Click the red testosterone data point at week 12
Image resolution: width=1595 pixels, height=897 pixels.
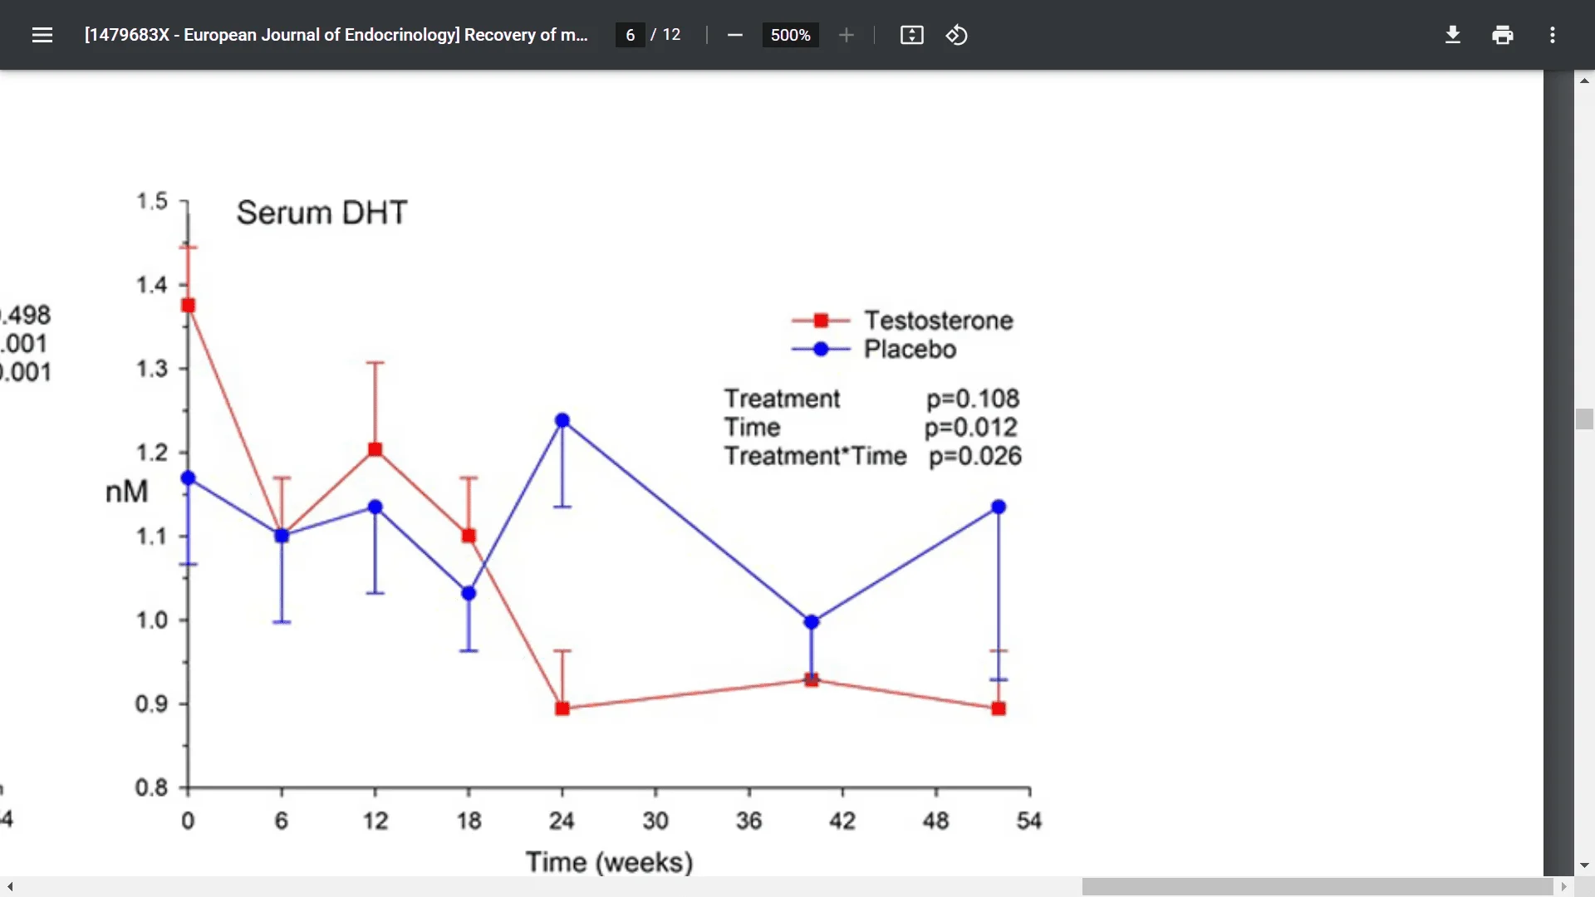click(x=375, y=449)
